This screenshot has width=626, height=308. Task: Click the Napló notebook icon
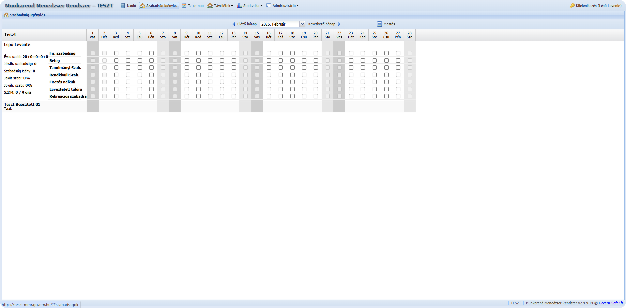click(x=123, y=6)
